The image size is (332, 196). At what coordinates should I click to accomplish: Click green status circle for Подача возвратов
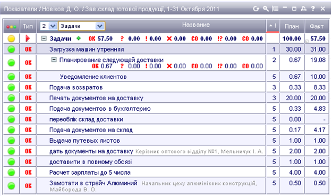point(12,87)
